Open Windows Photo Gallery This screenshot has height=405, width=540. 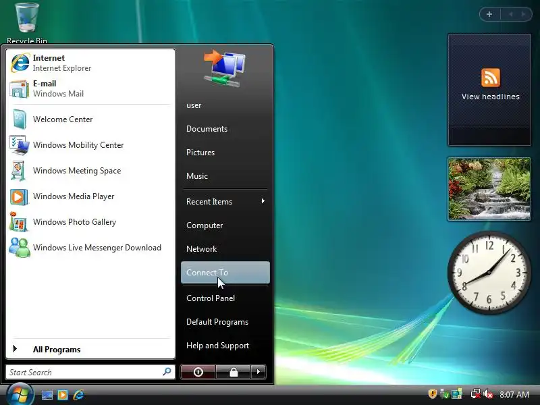tap(90, 222)
